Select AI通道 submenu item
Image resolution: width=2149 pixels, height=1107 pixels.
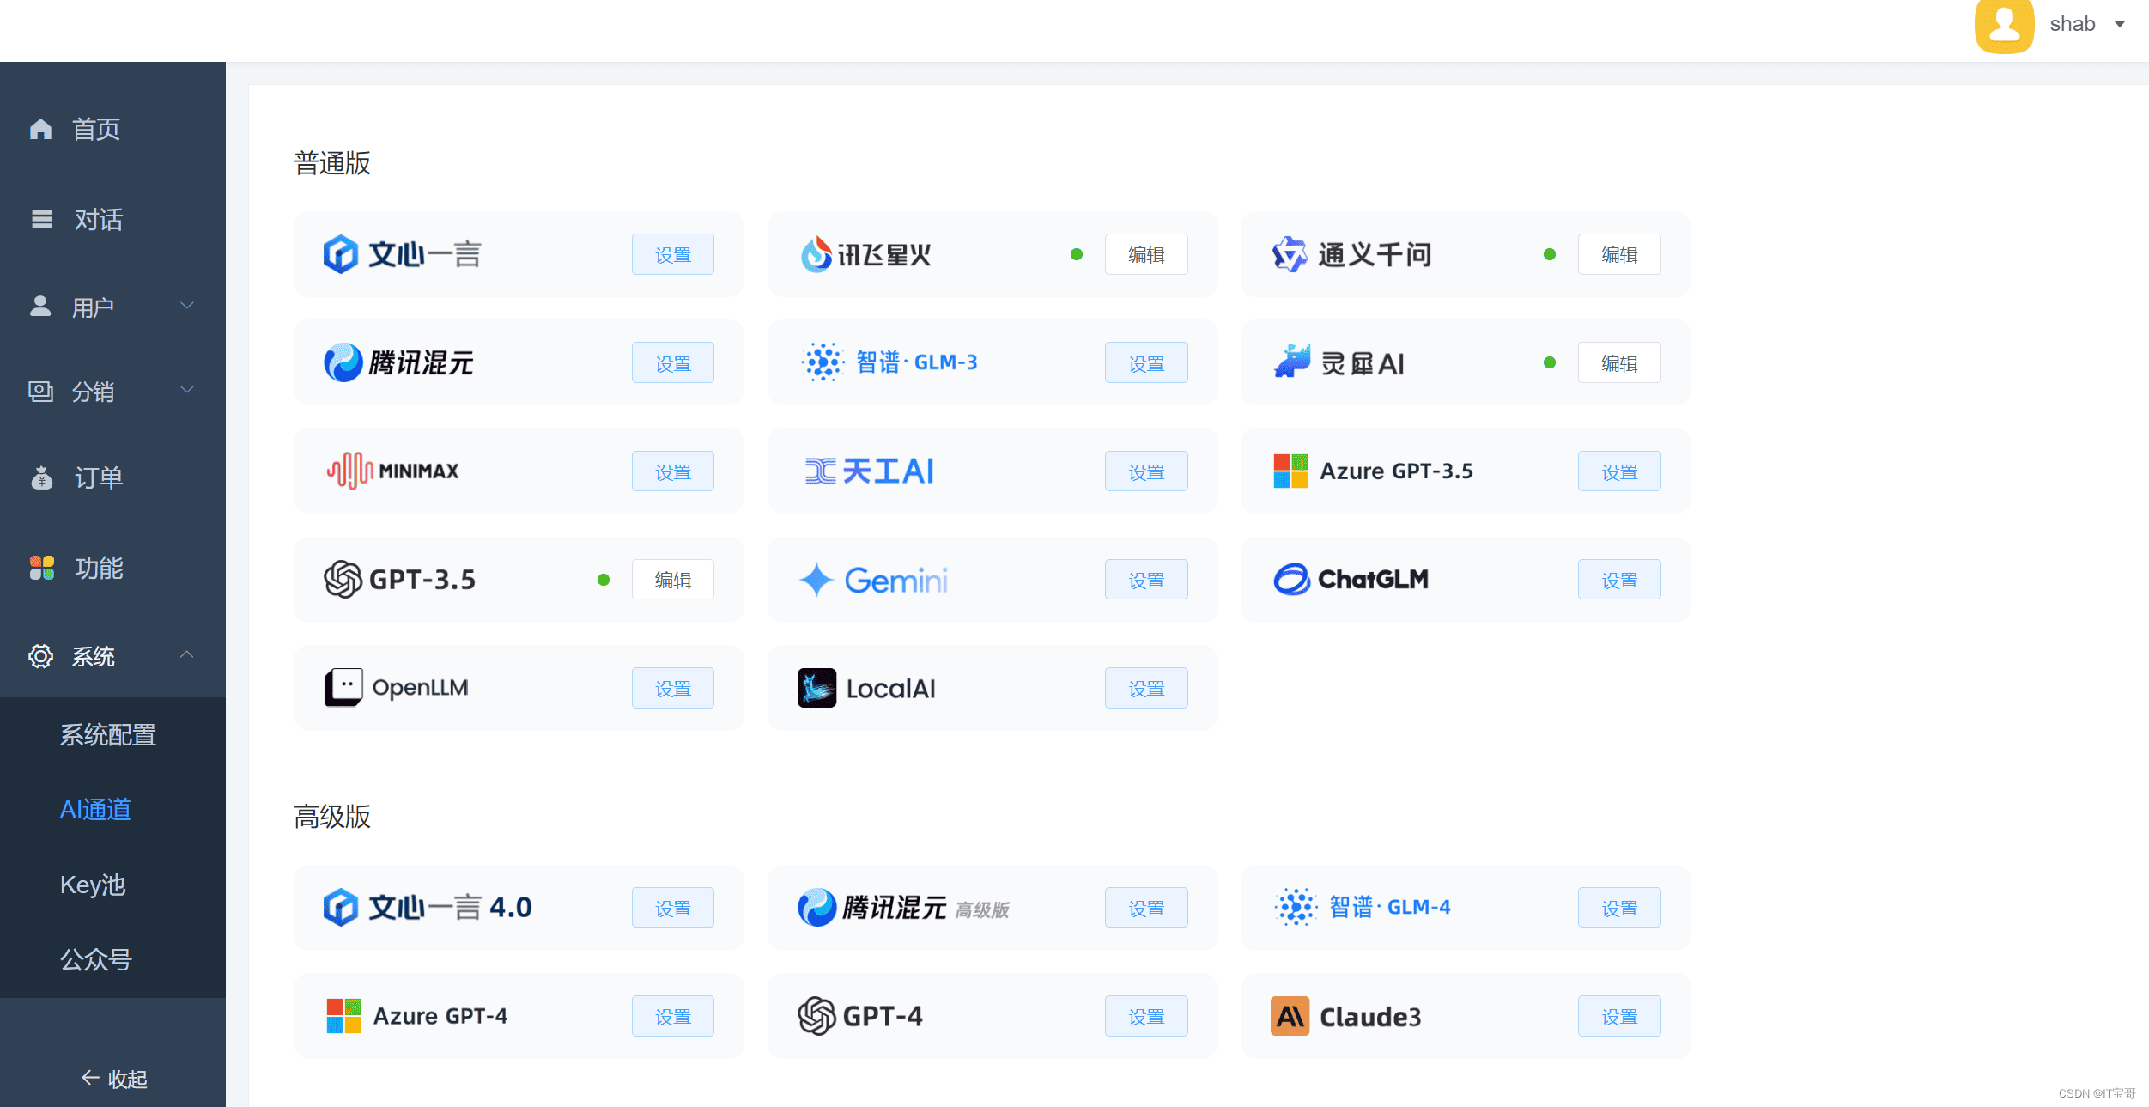pyautogui.click(x=95, y=810)
